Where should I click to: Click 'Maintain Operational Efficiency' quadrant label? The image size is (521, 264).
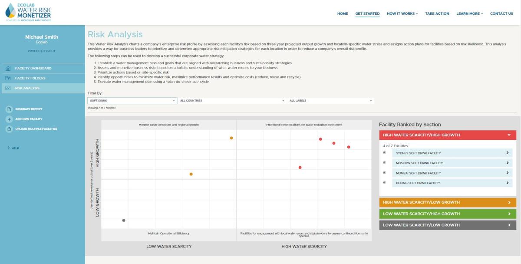click(x=169, y=234)
